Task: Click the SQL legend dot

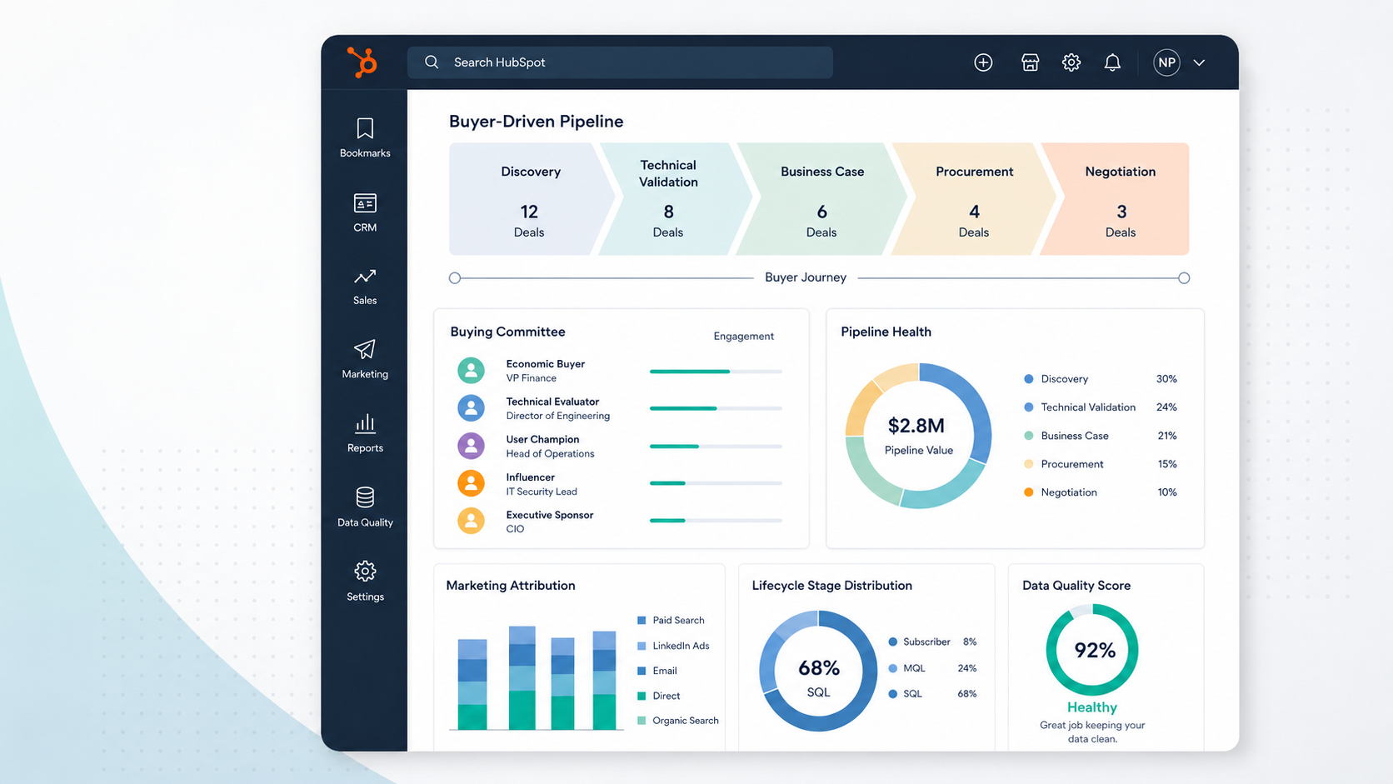Action: [893, 694]
